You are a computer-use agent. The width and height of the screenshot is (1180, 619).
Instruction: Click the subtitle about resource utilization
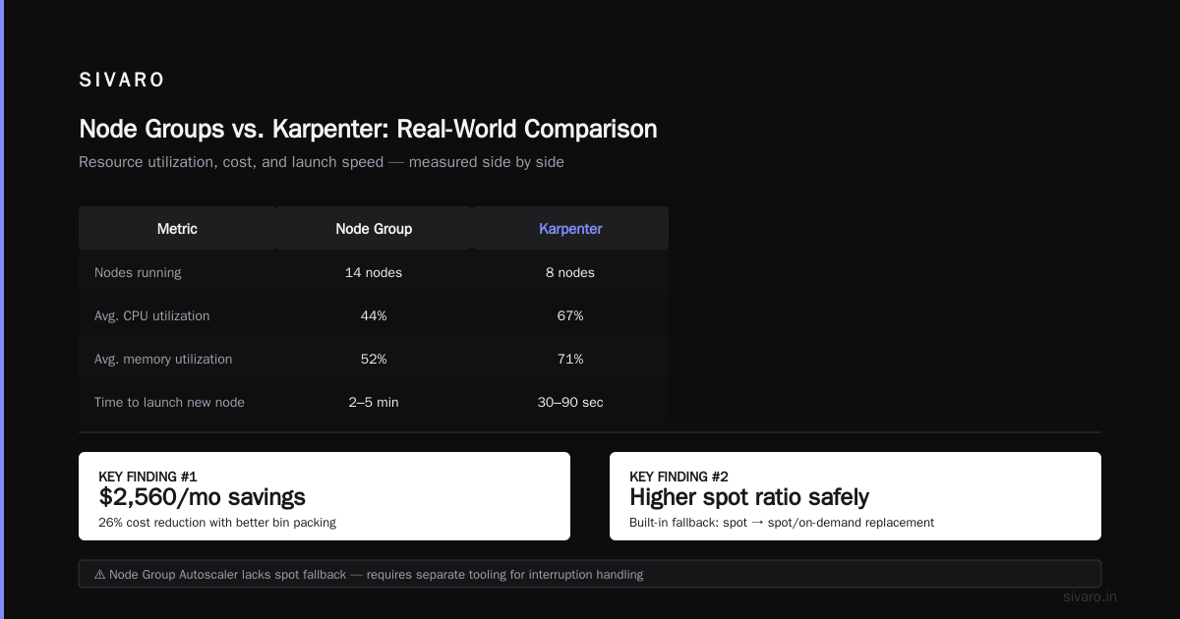tap(322, 162)
